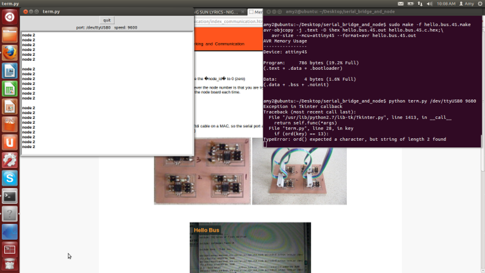The image size is (485, 273).
Task: Close the SUN LYRICS browser tab
Action: point(243,12)
